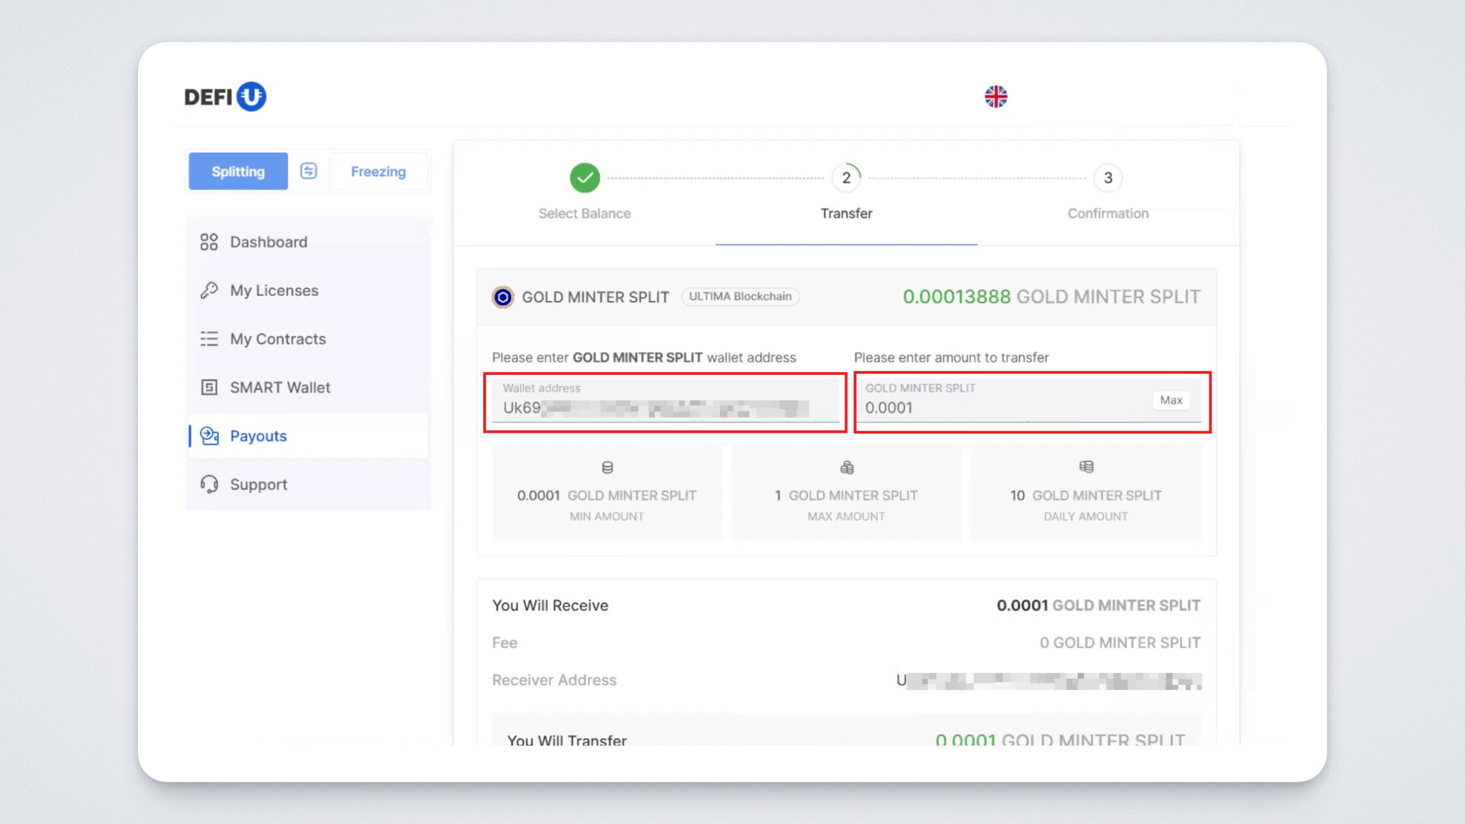The height and width of the screenshot is (824, 1465).
Task: Click the Wallet address input field
Action: pyautogui.click(x=664, y=407)
